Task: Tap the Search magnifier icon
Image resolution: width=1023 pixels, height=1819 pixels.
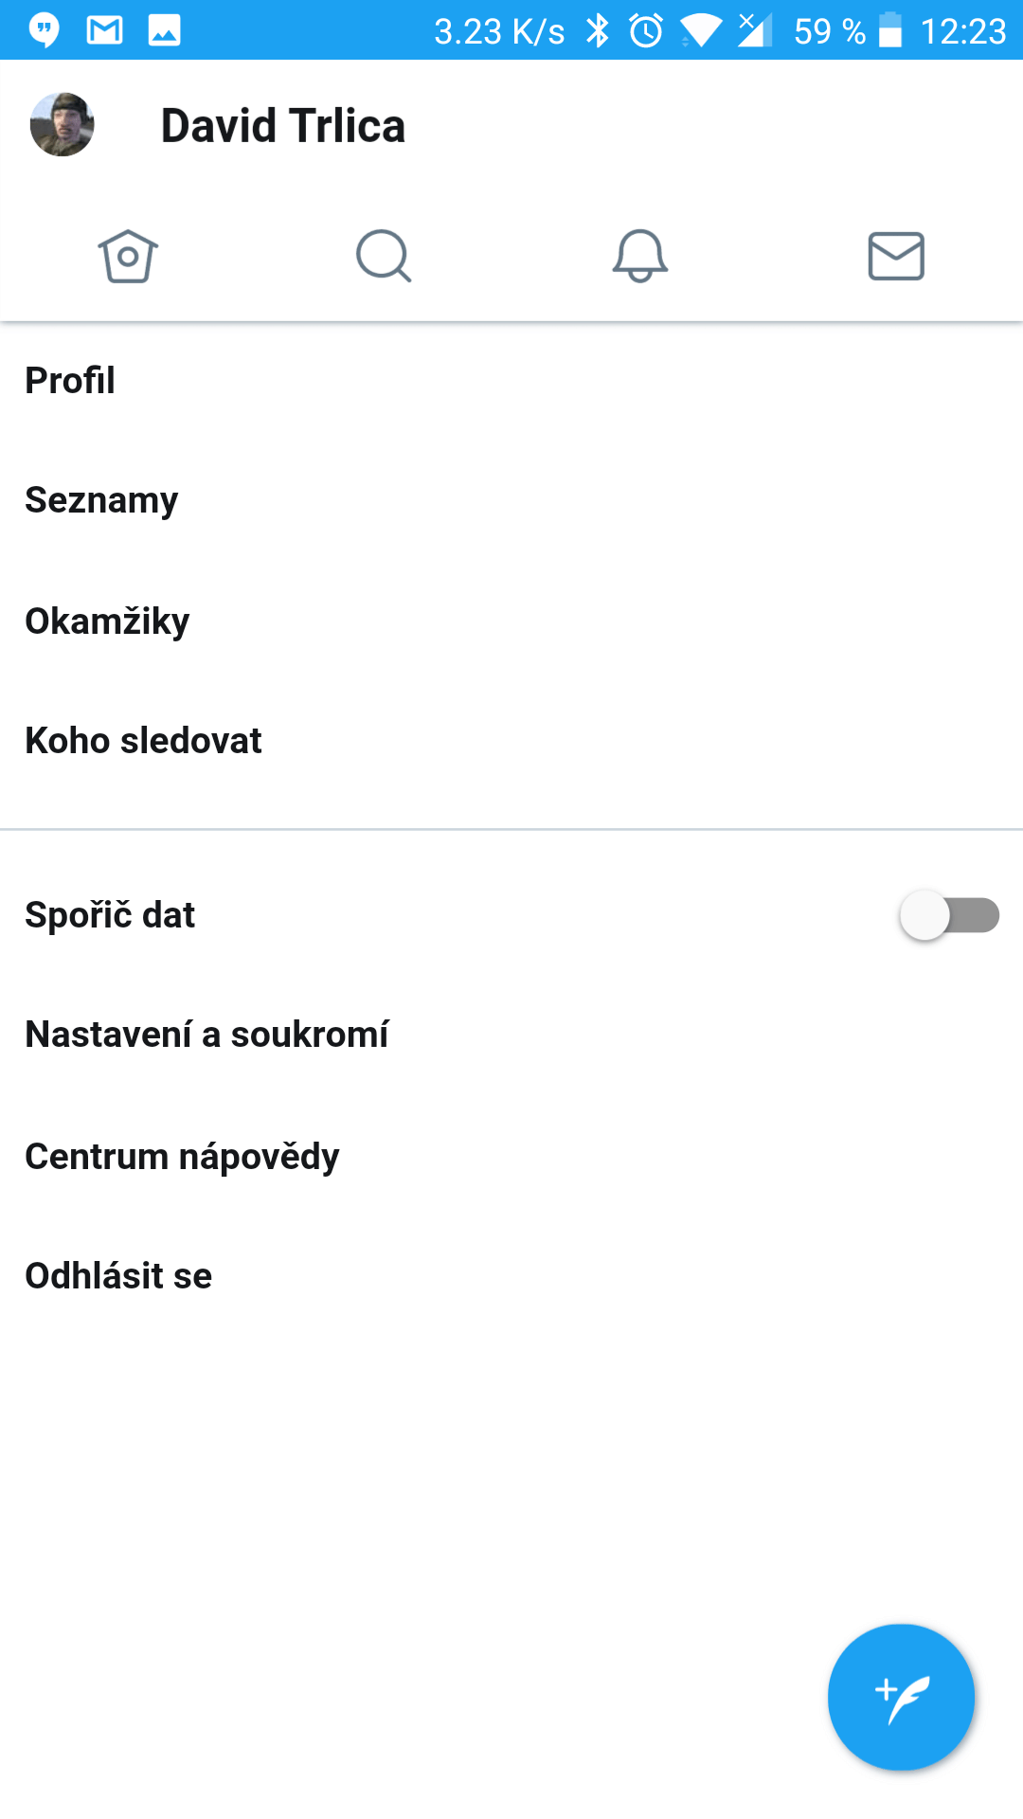Action: [x=384, y=256]
